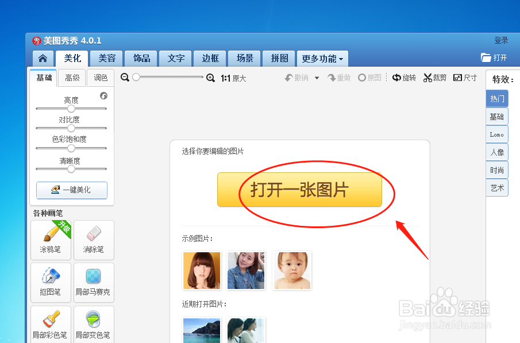Open the recent seaside landscape image
Image resolution: width=520 pixels, height=343 pixels.
202,330
